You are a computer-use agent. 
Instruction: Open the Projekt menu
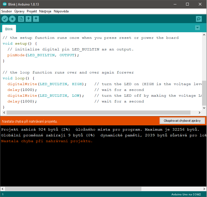click(x=32, y=11)
